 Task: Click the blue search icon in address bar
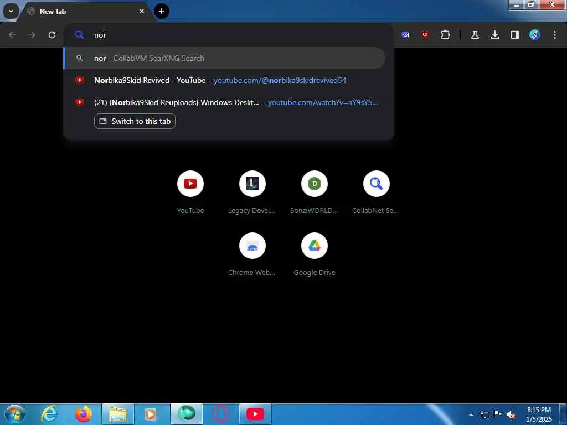click(x=79, y=35)
